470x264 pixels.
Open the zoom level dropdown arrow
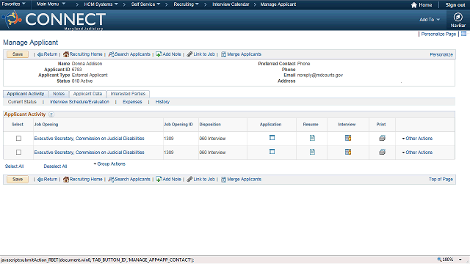tap(460, 260)
